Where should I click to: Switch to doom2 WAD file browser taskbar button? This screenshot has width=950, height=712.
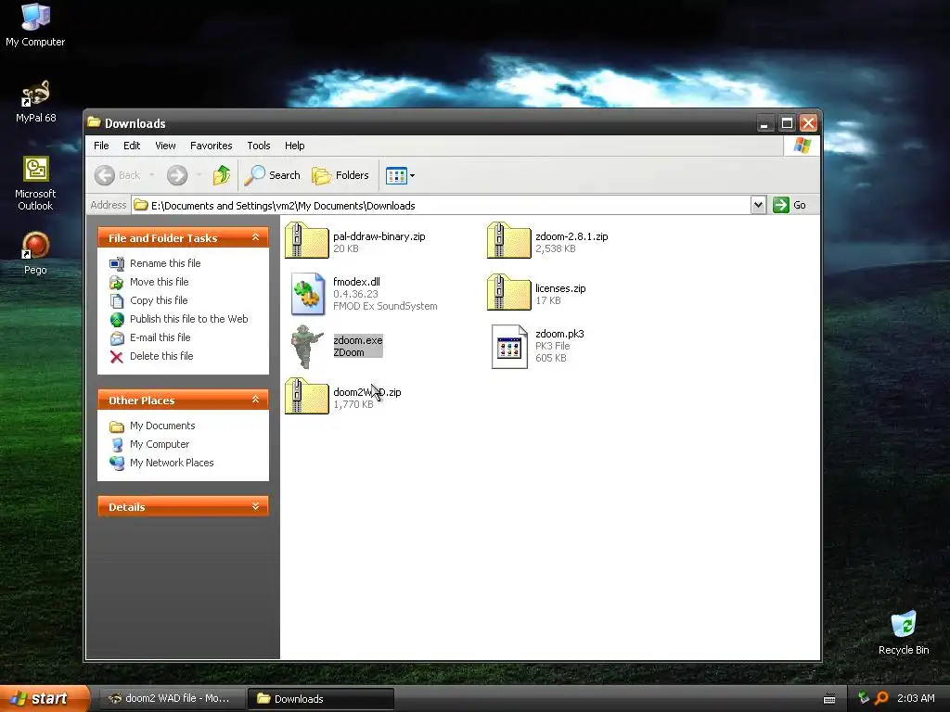point(171,699)
